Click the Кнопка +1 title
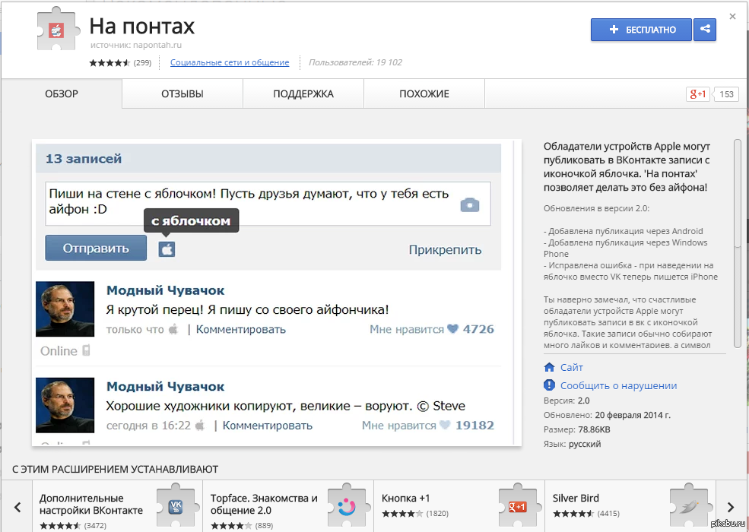The image size is (749, 532). pyautogui.click(x=405, y=498)
